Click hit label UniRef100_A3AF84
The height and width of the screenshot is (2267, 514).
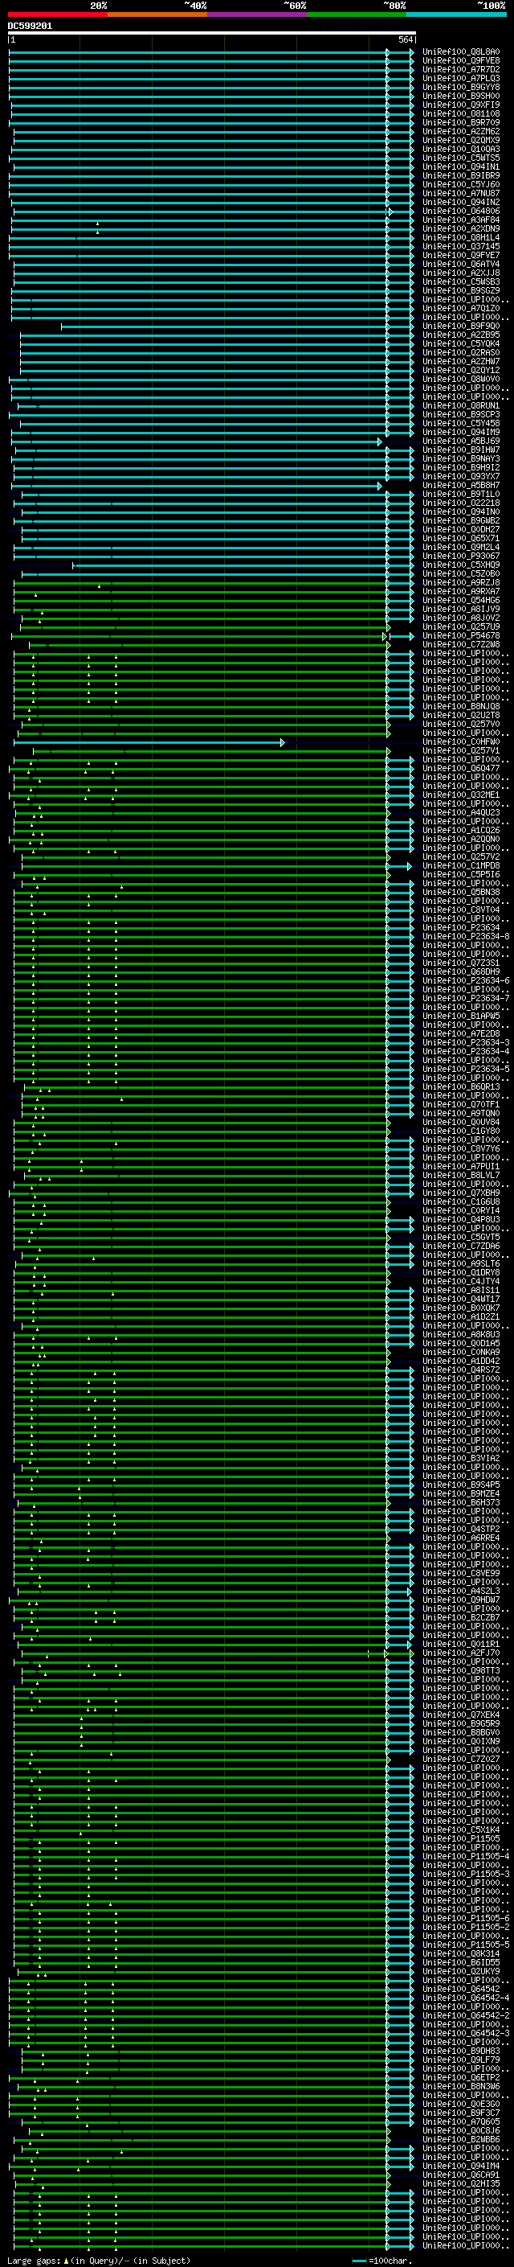(461, 220)
